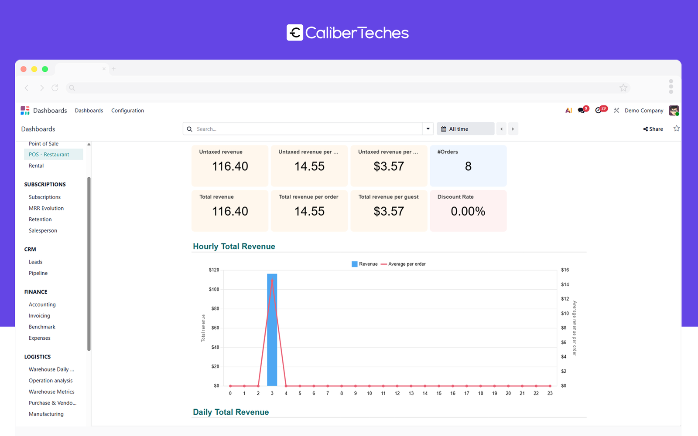This screenshot has height=436, width=698.
Task: Click the Dashboards app logo icon
Action: coord(25,111)
